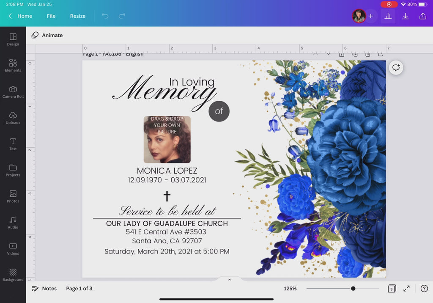433x303 pixels.
Task: Select the '541 E Central Ave #3503' line
Action: point(166,231)
